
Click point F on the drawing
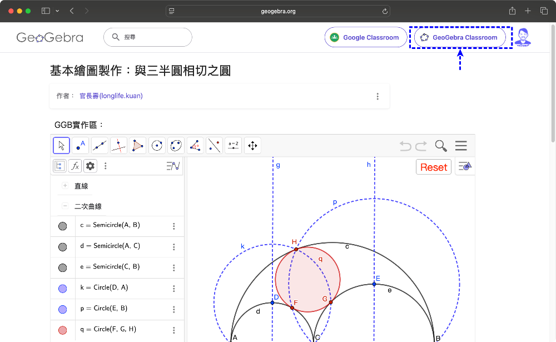292,308
